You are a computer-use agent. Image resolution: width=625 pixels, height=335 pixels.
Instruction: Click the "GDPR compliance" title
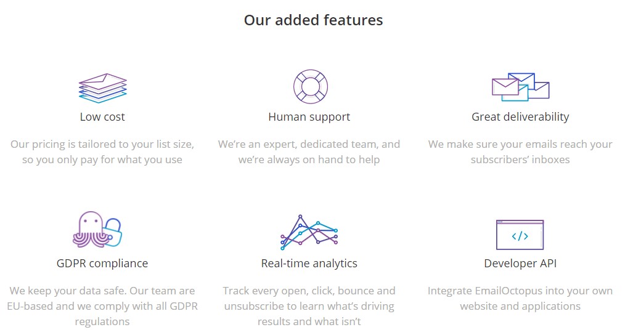pos(102,264)
